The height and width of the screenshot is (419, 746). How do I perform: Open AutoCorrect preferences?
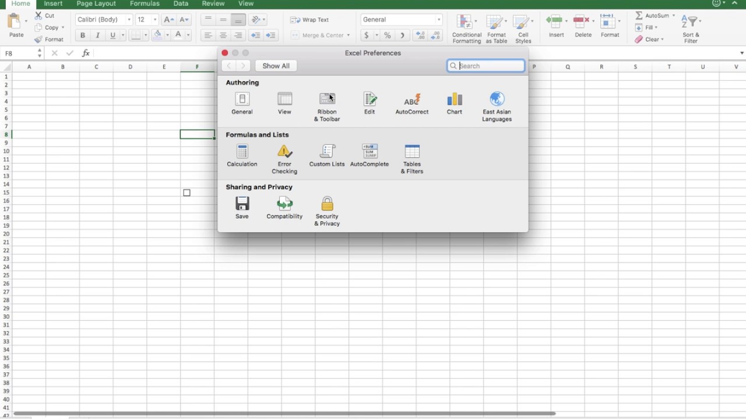[412, 104]
